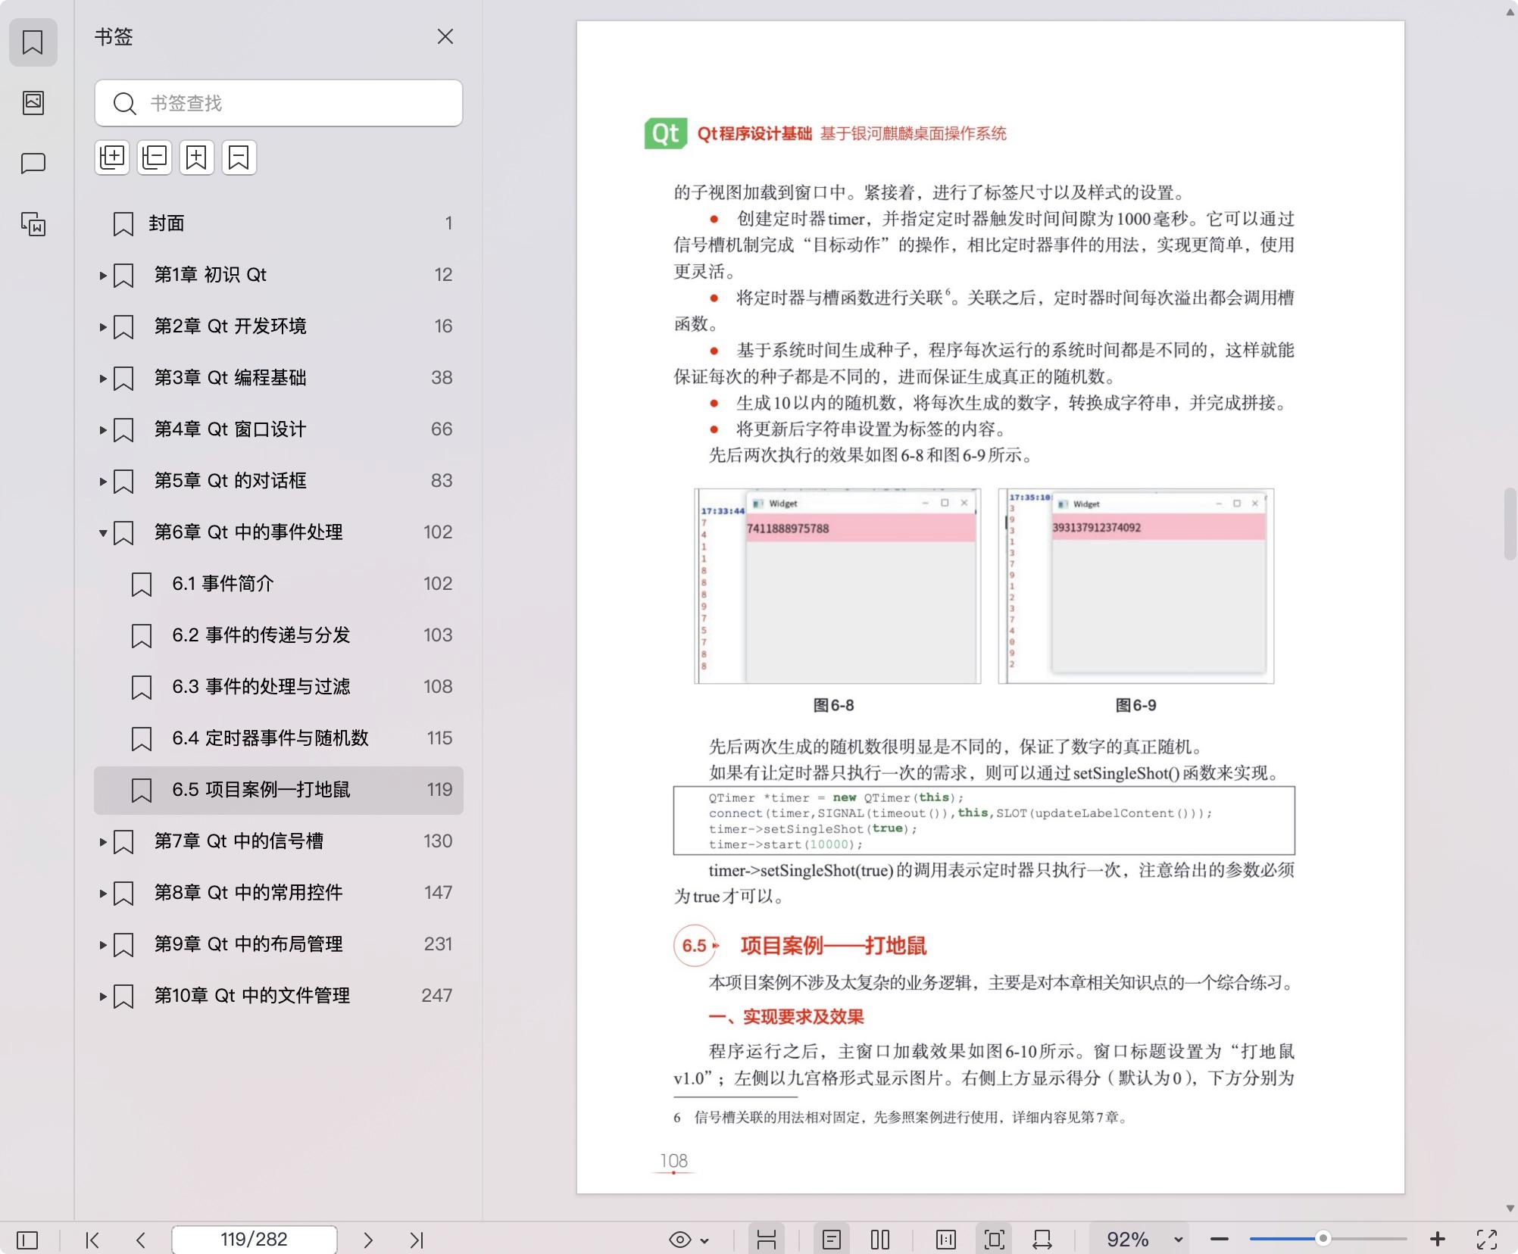The width and height of the screenshot is (1518, 1254).
Task: Open the document conversion sidebar icon
Action: click(x=33, y=224)
